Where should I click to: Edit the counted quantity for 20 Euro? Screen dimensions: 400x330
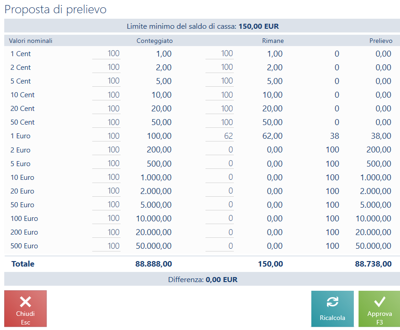(106, 191)
